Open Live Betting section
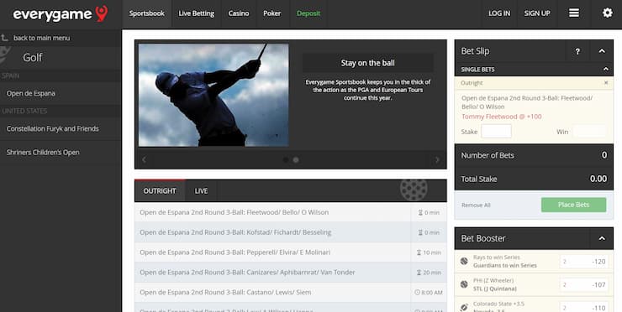622x312 pixels. 197,13
